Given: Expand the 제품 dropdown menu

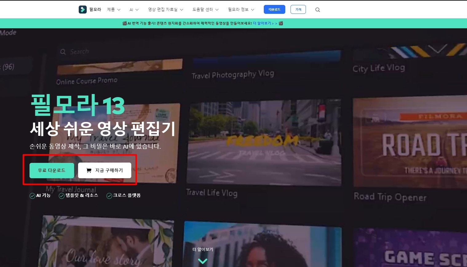Looking at the screenshot, I should coord(114,10).
